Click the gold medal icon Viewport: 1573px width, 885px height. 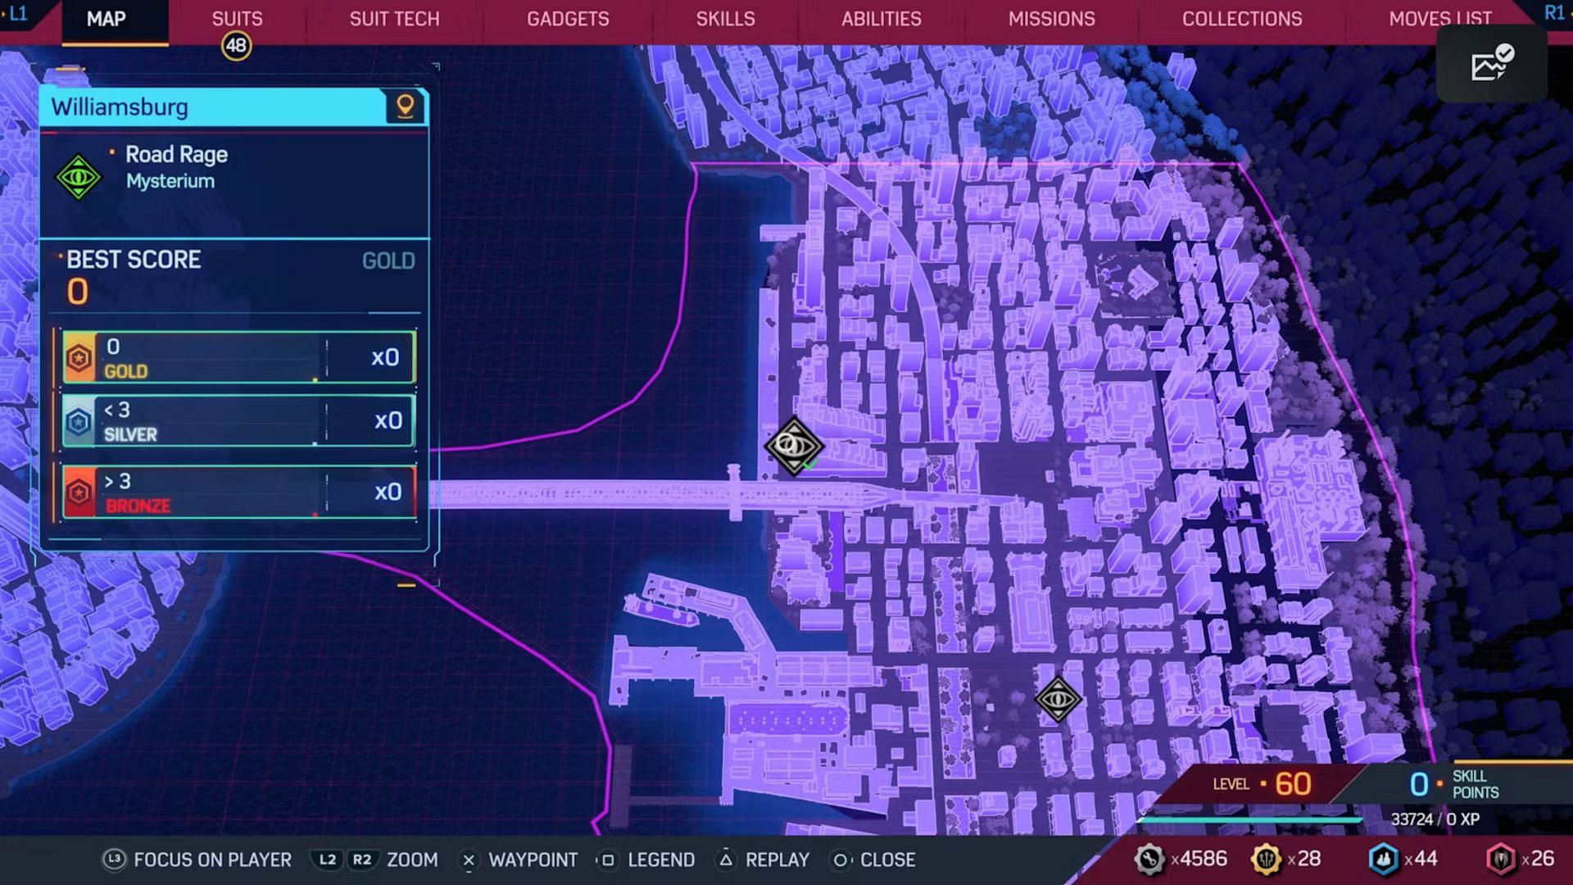coord(79,358)
